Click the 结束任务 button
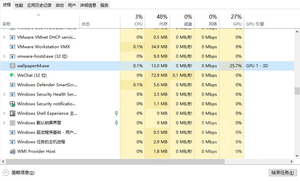 click(282, 173)
